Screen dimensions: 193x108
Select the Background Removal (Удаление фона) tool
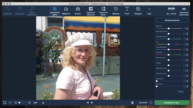tap(103, 11)
